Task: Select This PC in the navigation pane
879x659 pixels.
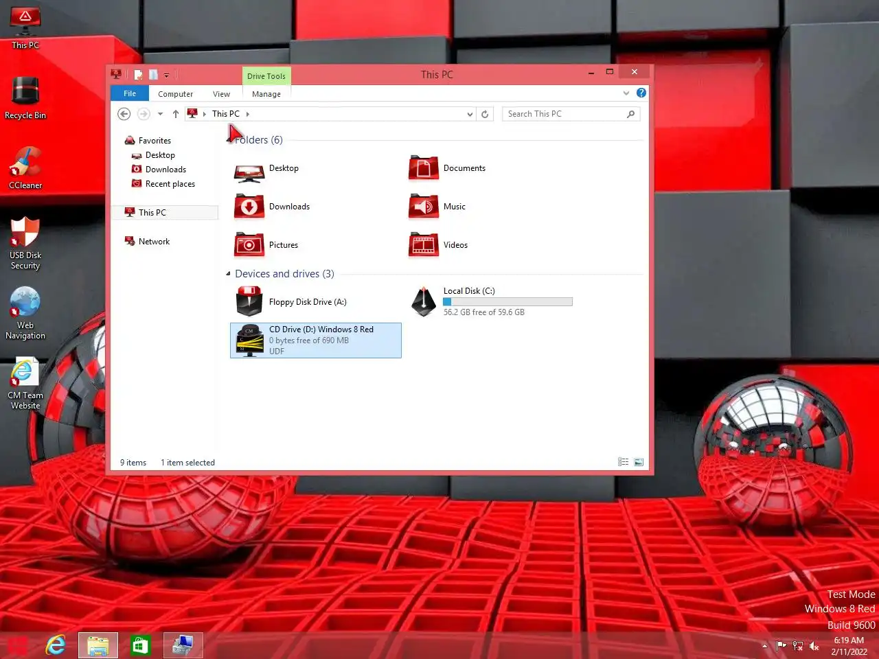Action: click(x=165, y=213)
